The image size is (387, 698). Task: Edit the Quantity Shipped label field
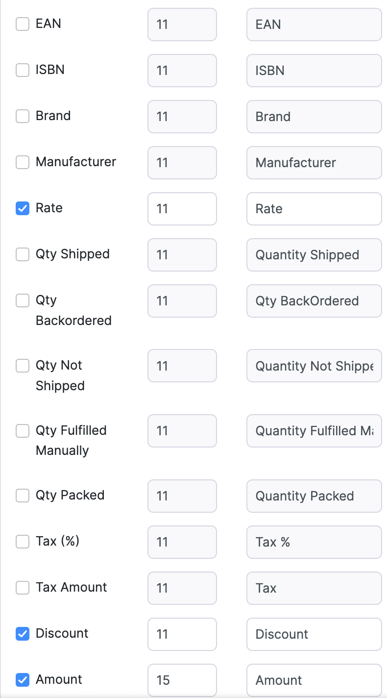click(x=314, y=255)
